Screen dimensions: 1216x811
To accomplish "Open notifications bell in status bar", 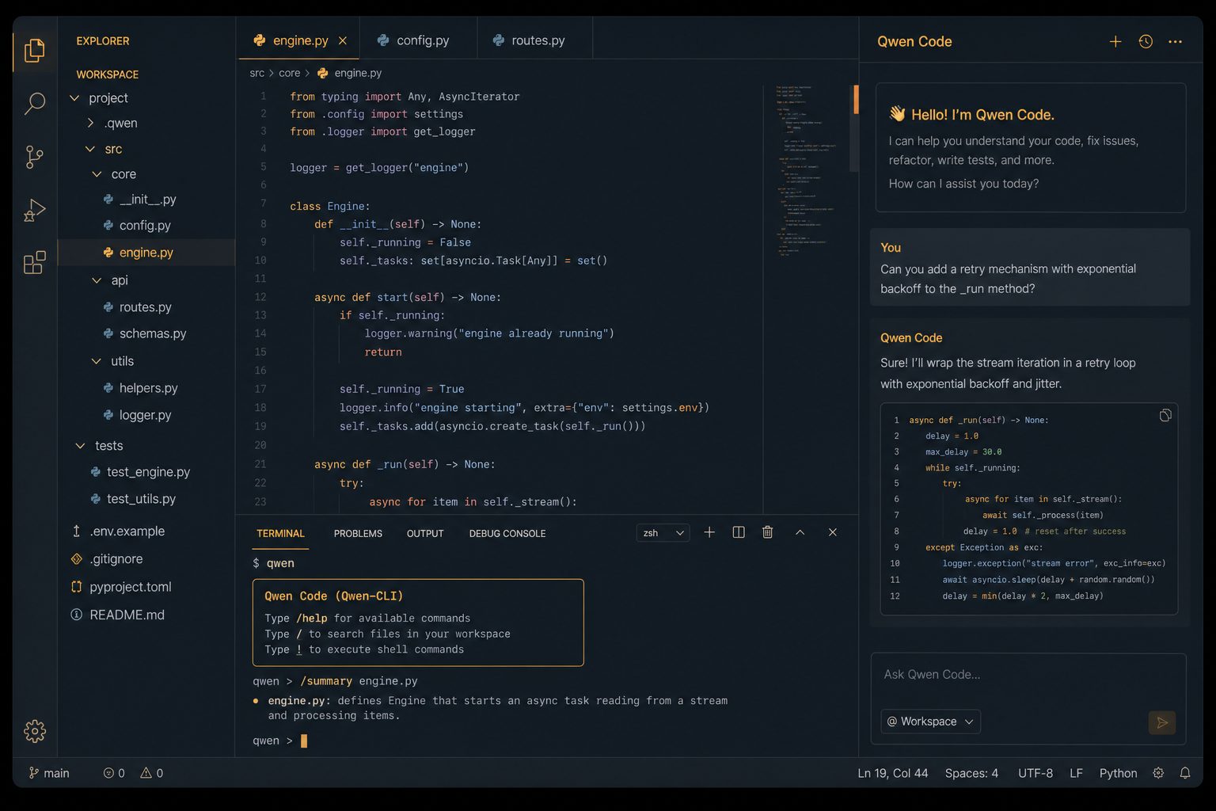I will pyautogui.click(x=1185, y=773).
